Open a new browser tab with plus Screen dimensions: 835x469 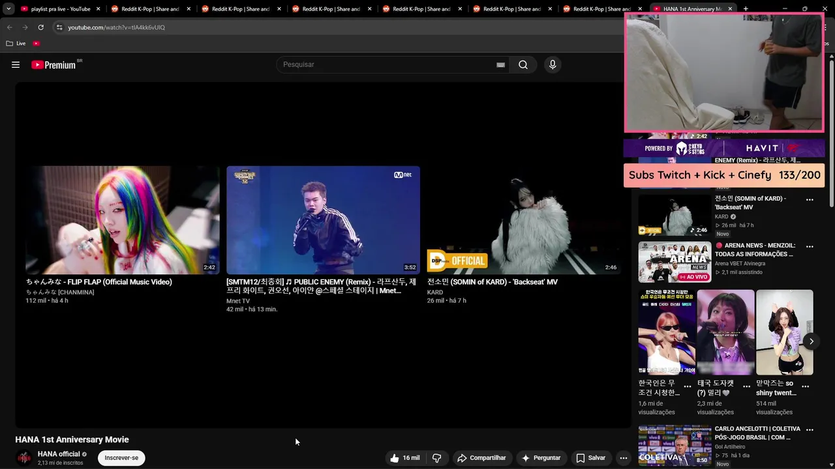[746, 9]
